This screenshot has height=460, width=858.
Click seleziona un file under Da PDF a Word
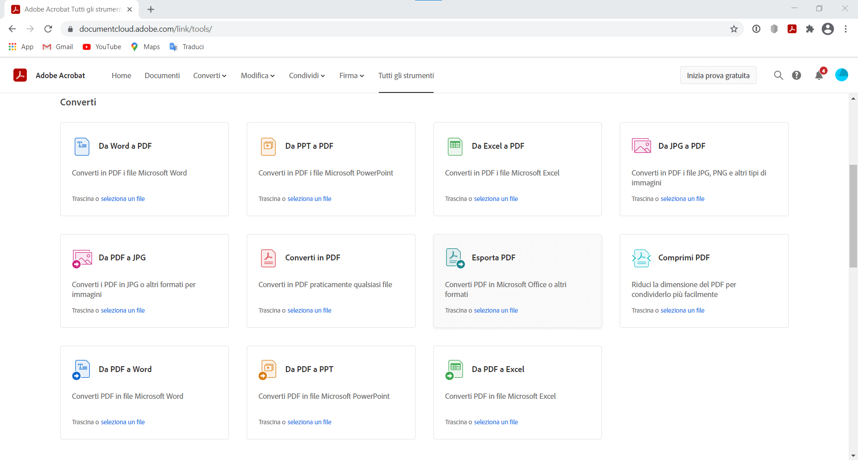(x=123, y=422)
